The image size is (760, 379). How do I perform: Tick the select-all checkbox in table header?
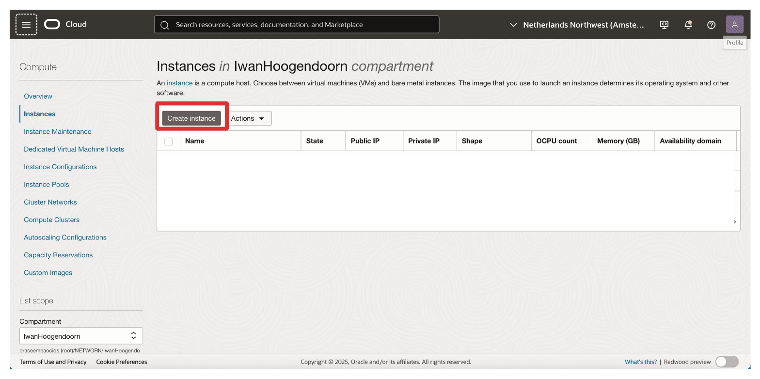[169, 141]
